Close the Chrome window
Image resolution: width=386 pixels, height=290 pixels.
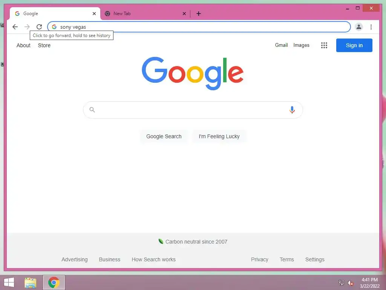tap(371, 8)
